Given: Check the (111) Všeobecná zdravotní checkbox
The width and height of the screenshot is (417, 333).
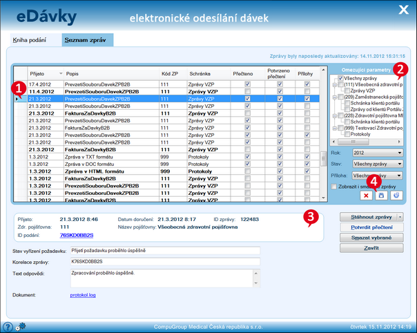Looking at the screenshot, I should pos(340,85).
